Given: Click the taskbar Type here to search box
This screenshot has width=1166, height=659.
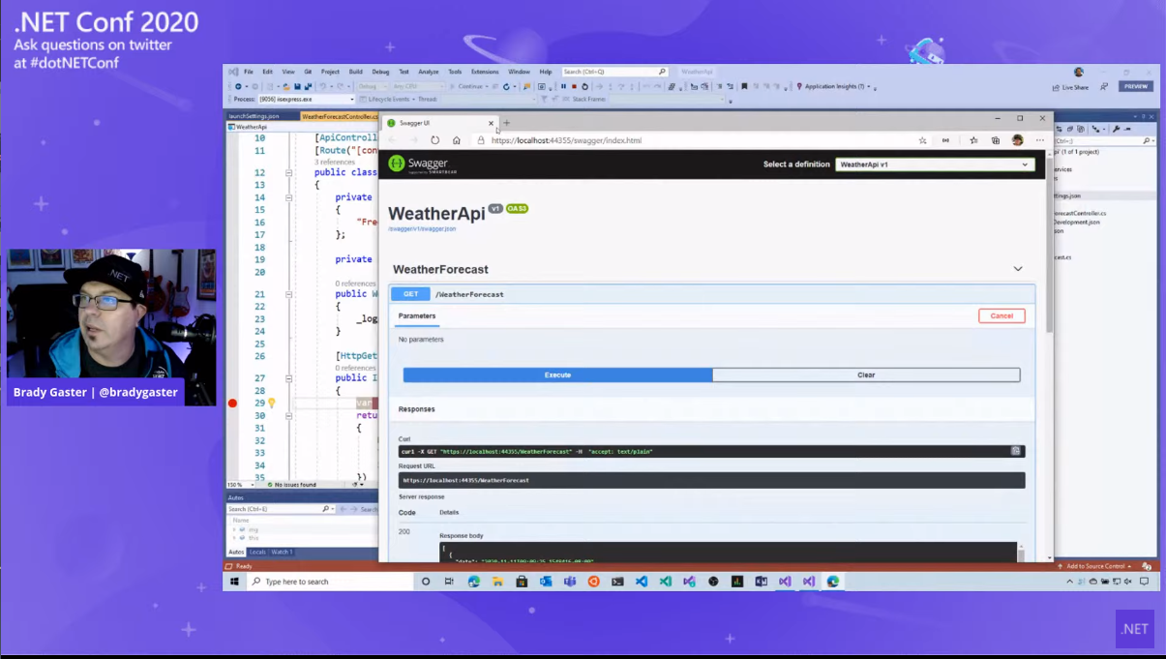Looking at the screenshot, I should (x=329, y=582).
